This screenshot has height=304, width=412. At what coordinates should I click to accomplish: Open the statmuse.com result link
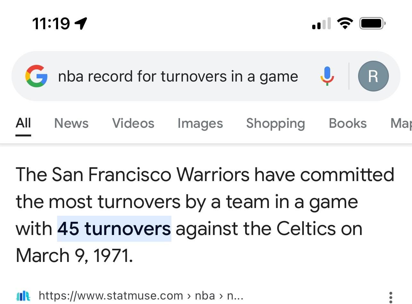coord(141,296)
